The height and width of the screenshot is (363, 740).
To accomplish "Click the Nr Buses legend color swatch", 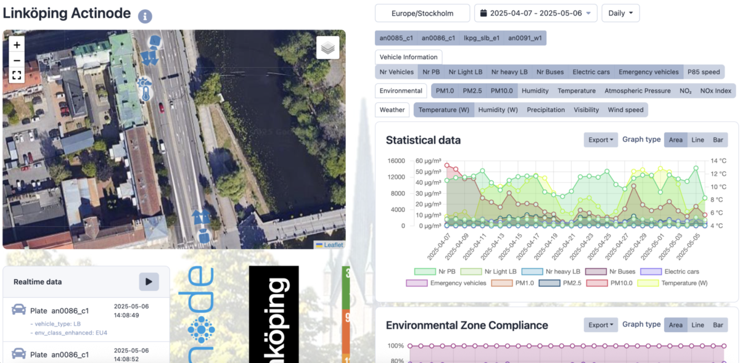I will [595, 271].
